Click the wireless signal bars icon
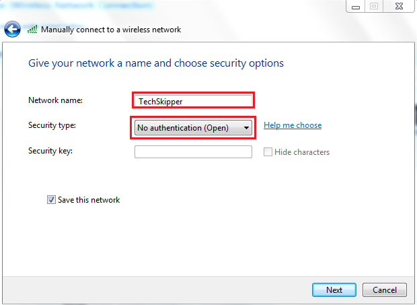The width and height of the screenshot is (417, 305). 32,30
